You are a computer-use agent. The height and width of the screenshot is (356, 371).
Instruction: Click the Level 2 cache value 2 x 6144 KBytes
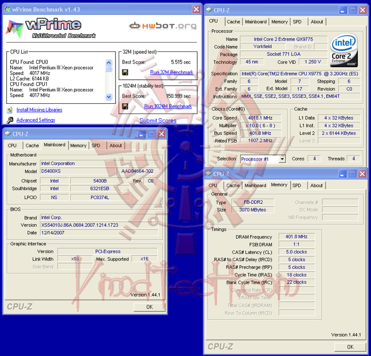pyautogui.click(x=339, y=133)
